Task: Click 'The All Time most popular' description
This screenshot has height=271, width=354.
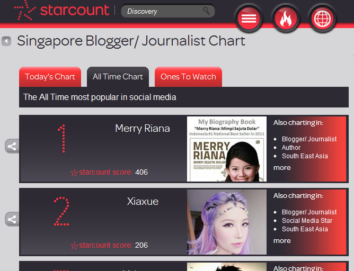Action: click(x=100, y=97)
